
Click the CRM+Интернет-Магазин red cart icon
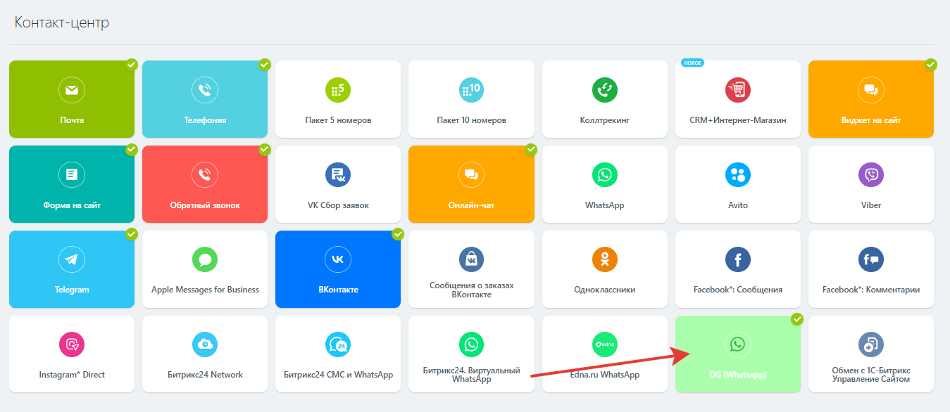(737, 90)
